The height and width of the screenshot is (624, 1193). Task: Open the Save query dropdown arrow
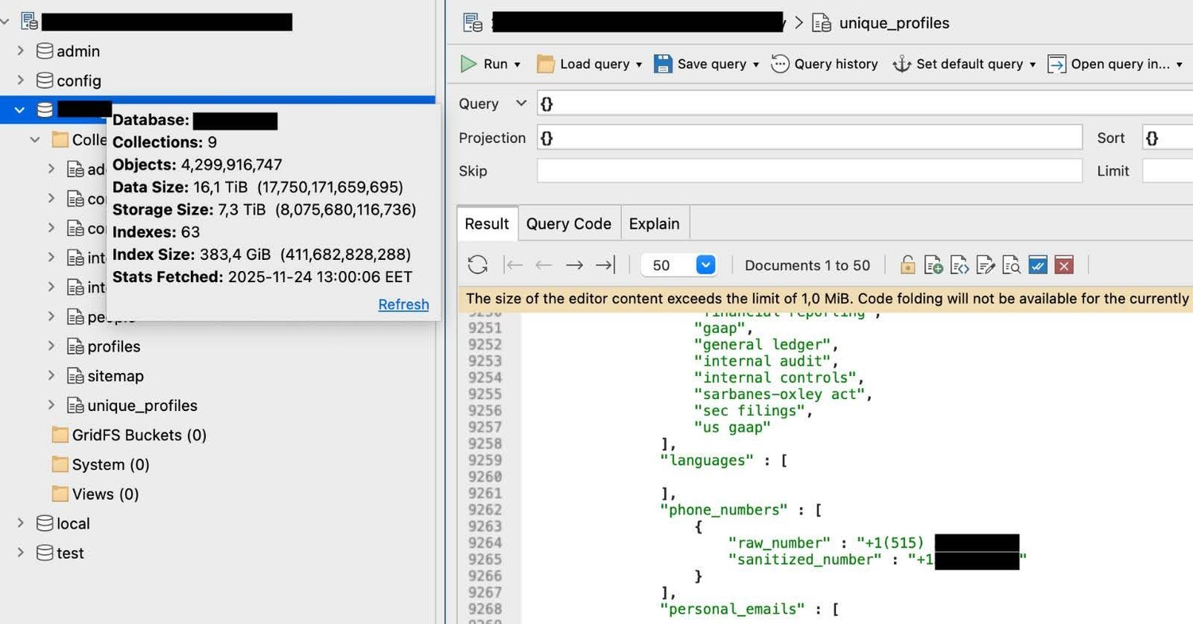[x=756, y=64]
